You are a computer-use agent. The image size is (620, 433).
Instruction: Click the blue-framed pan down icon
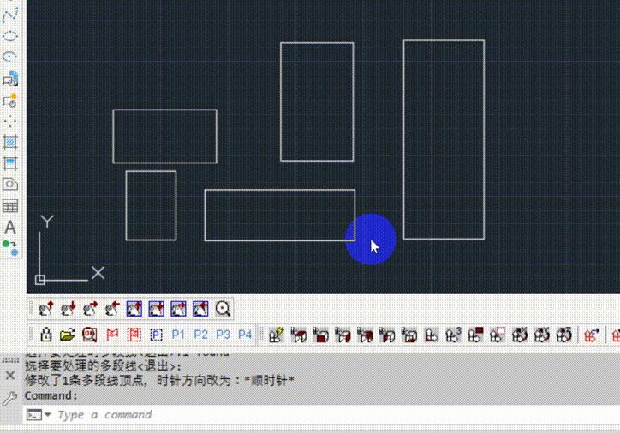pos(156,309)
